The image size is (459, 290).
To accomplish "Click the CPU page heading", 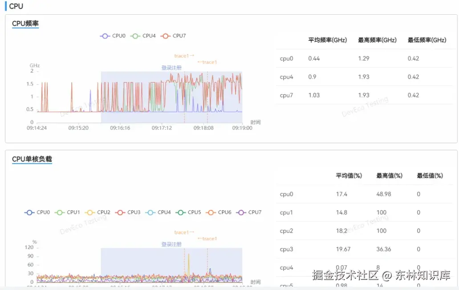I will point(16,6).
